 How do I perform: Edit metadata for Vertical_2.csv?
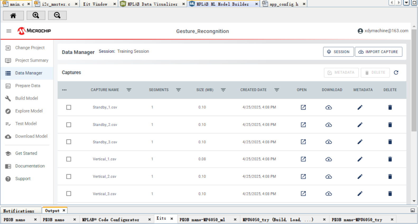click(360, 177)
